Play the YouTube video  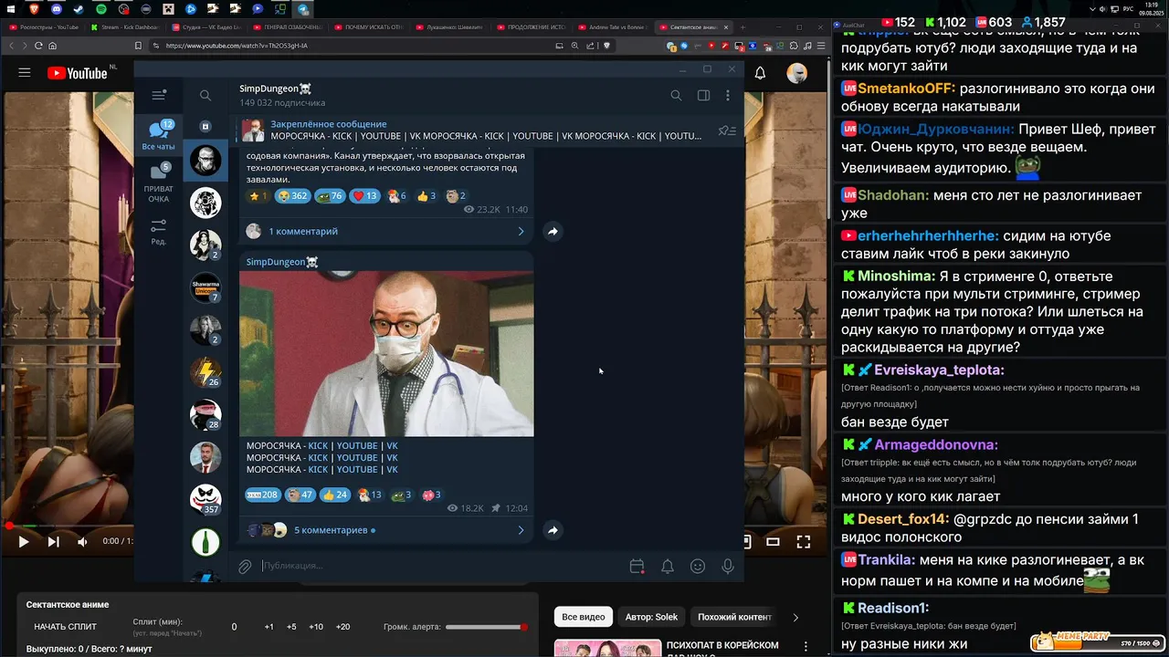point(24,541)
